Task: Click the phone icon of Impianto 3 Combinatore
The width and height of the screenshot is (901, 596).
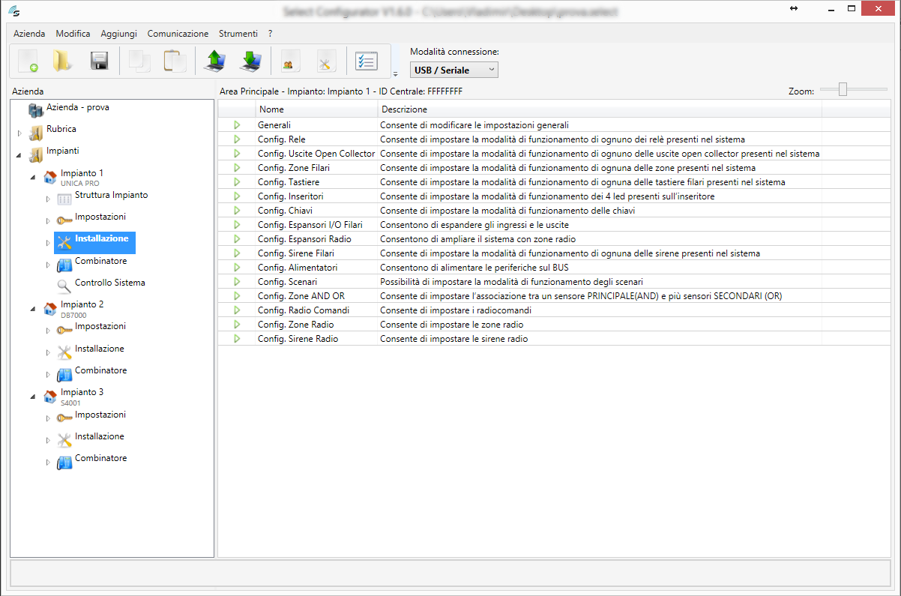Action: pyautogui.click(x=64, y=462)
